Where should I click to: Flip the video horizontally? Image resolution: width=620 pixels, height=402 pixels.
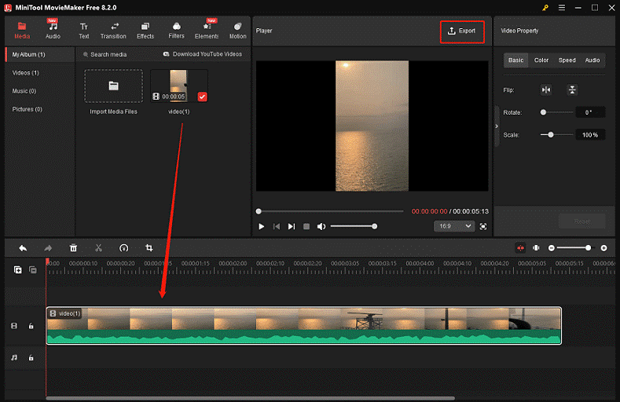pyautogui.click(x=546, y=90)
